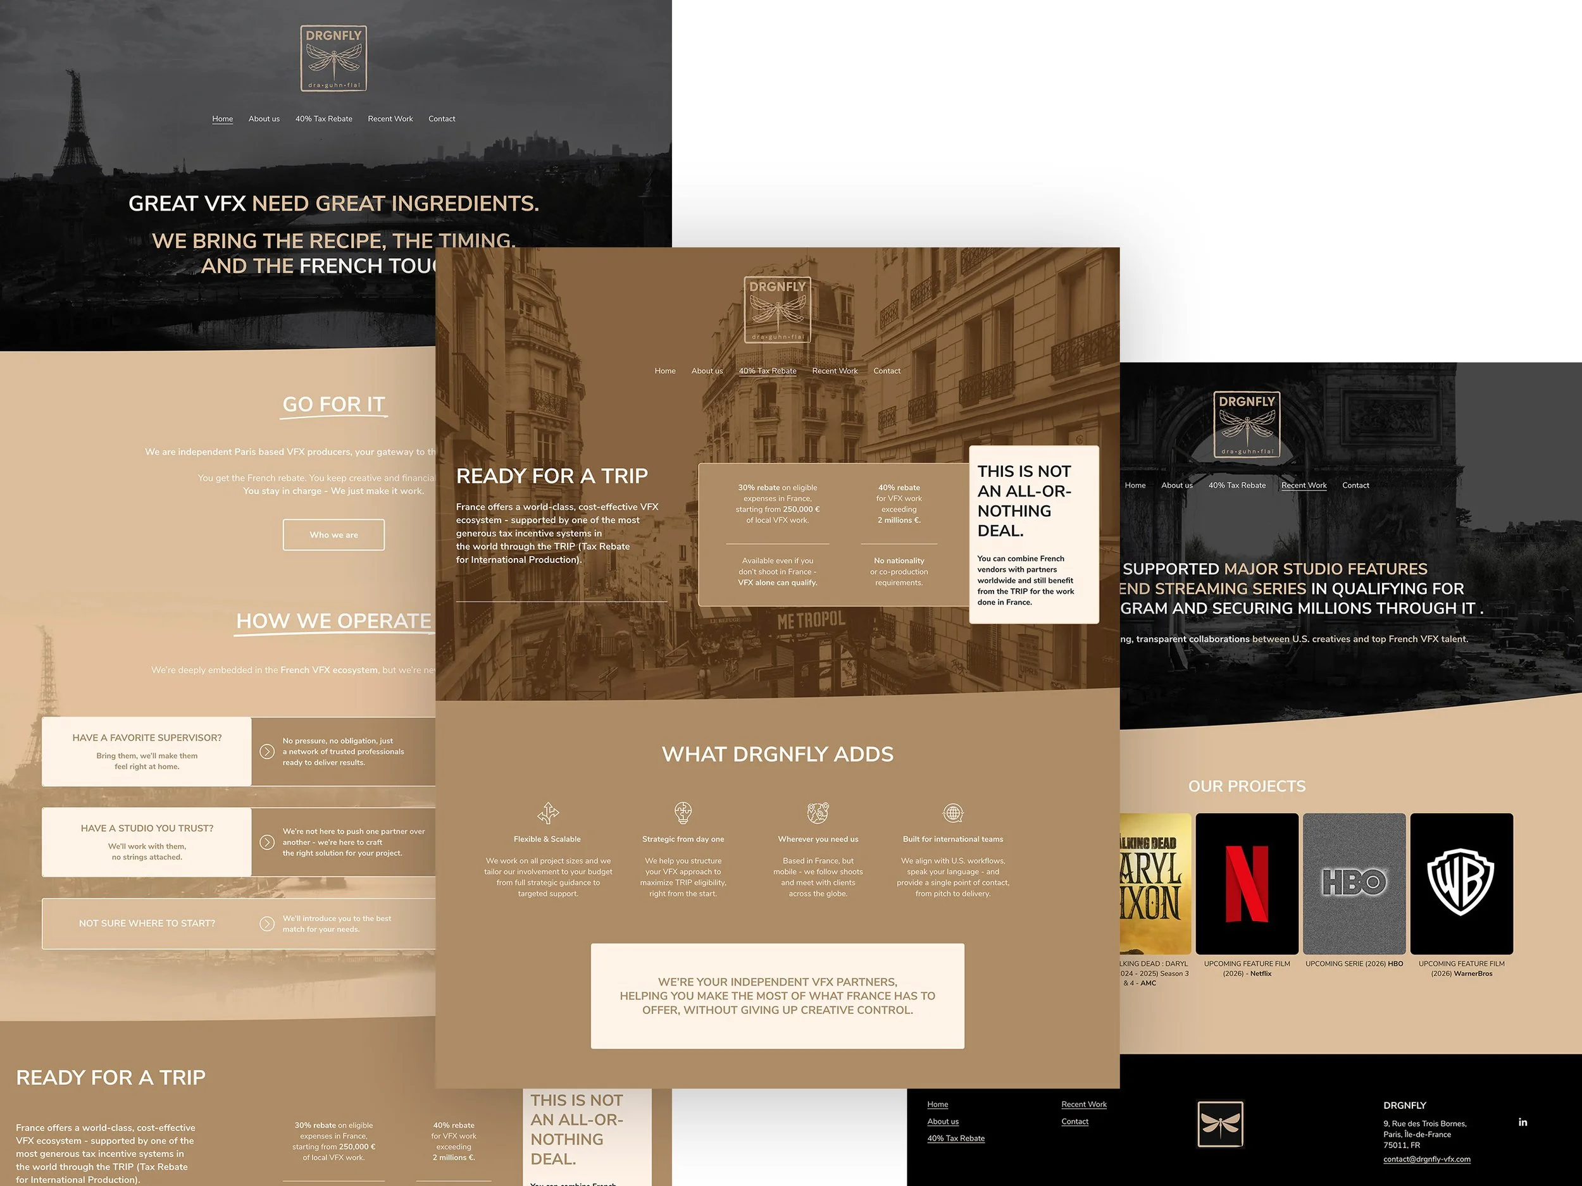
Task: Click the dragonfly logo in black footer
Action: pyautogui.click(x=1220, y=1124)
